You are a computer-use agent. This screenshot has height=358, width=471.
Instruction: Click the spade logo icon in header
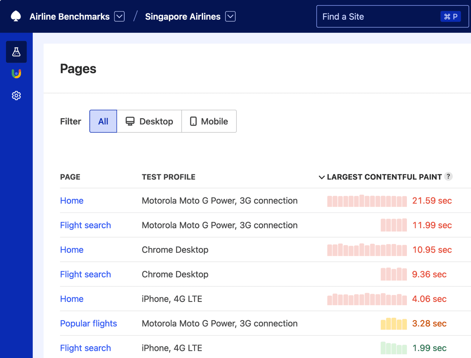click(16, 16)
